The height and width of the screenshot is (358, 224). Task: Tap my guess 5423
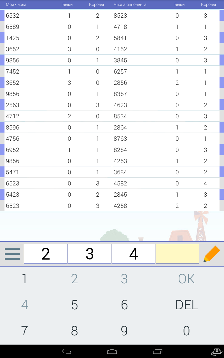coord(13,195)
